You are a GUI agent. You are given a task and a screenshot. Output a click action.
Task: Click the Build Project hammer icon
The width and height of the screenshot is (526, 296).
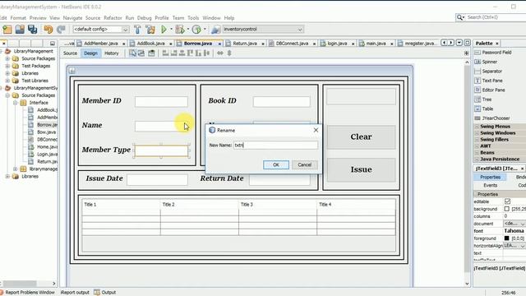137,30
